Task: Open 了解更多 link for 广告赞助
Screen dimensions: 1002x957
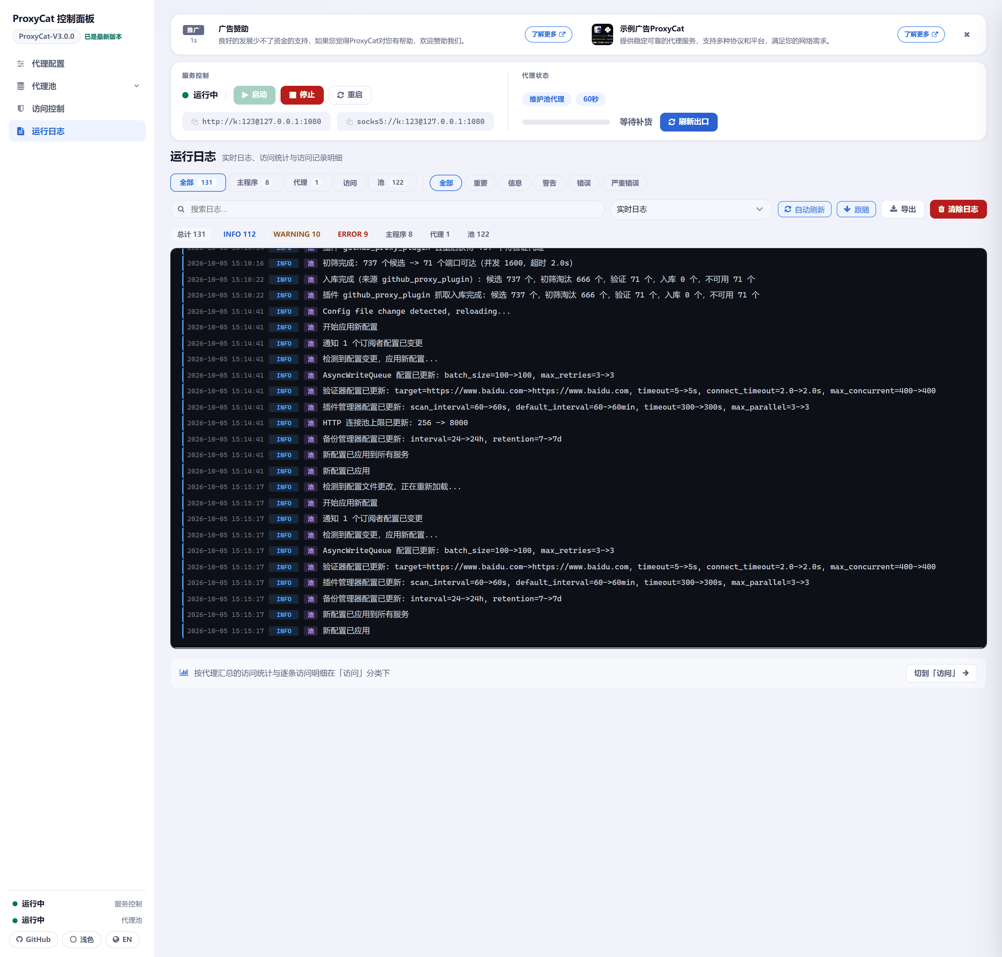Action: pos(548,34)
